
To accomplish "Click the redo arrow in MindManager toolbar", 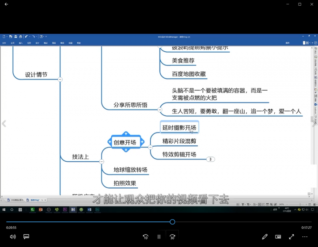I will coord(34,37).
